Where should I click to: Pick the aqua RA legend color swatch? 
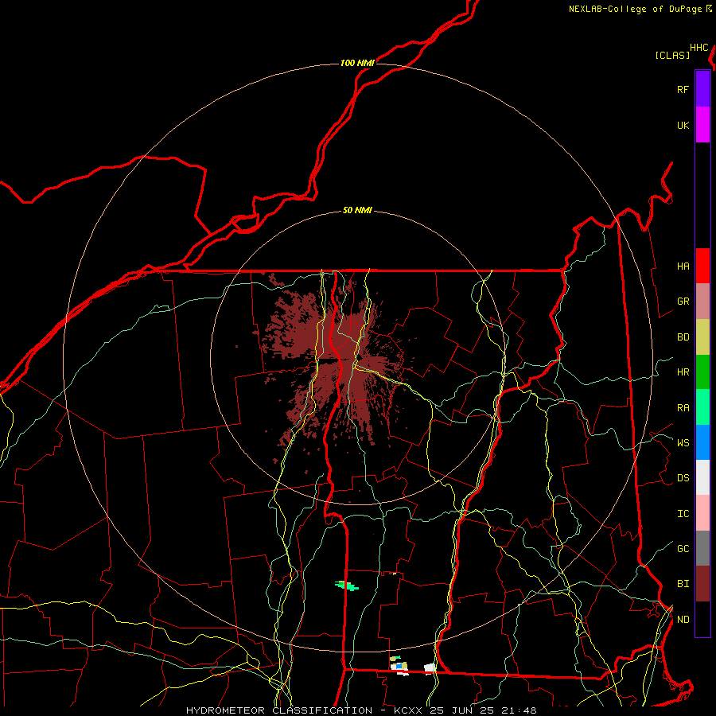[x=702, y=407]
